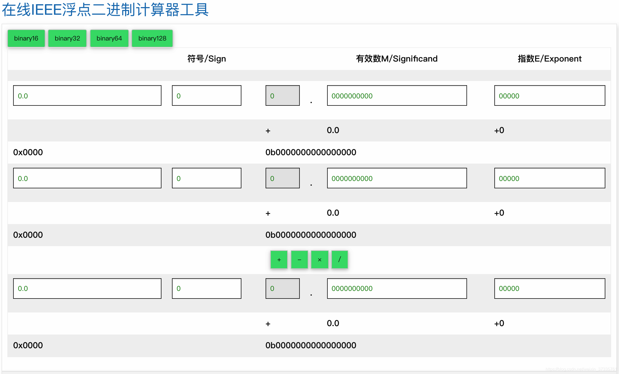The width and height of the screenshot is (619, 374).
Task: Click the first hidden leading bit box
Action: (x=282, y=95)
